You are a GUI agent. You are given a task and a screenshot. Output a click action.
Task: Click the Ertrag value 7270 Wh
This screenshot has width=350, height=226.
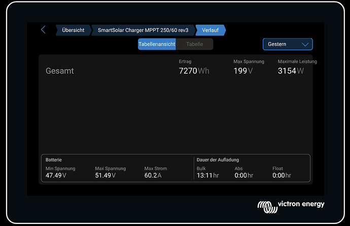(194, 71)
